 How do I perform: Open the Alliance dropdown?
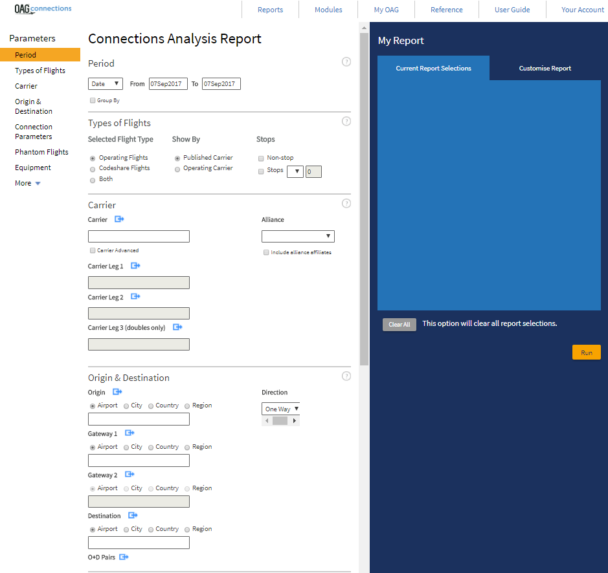point(298,236)
